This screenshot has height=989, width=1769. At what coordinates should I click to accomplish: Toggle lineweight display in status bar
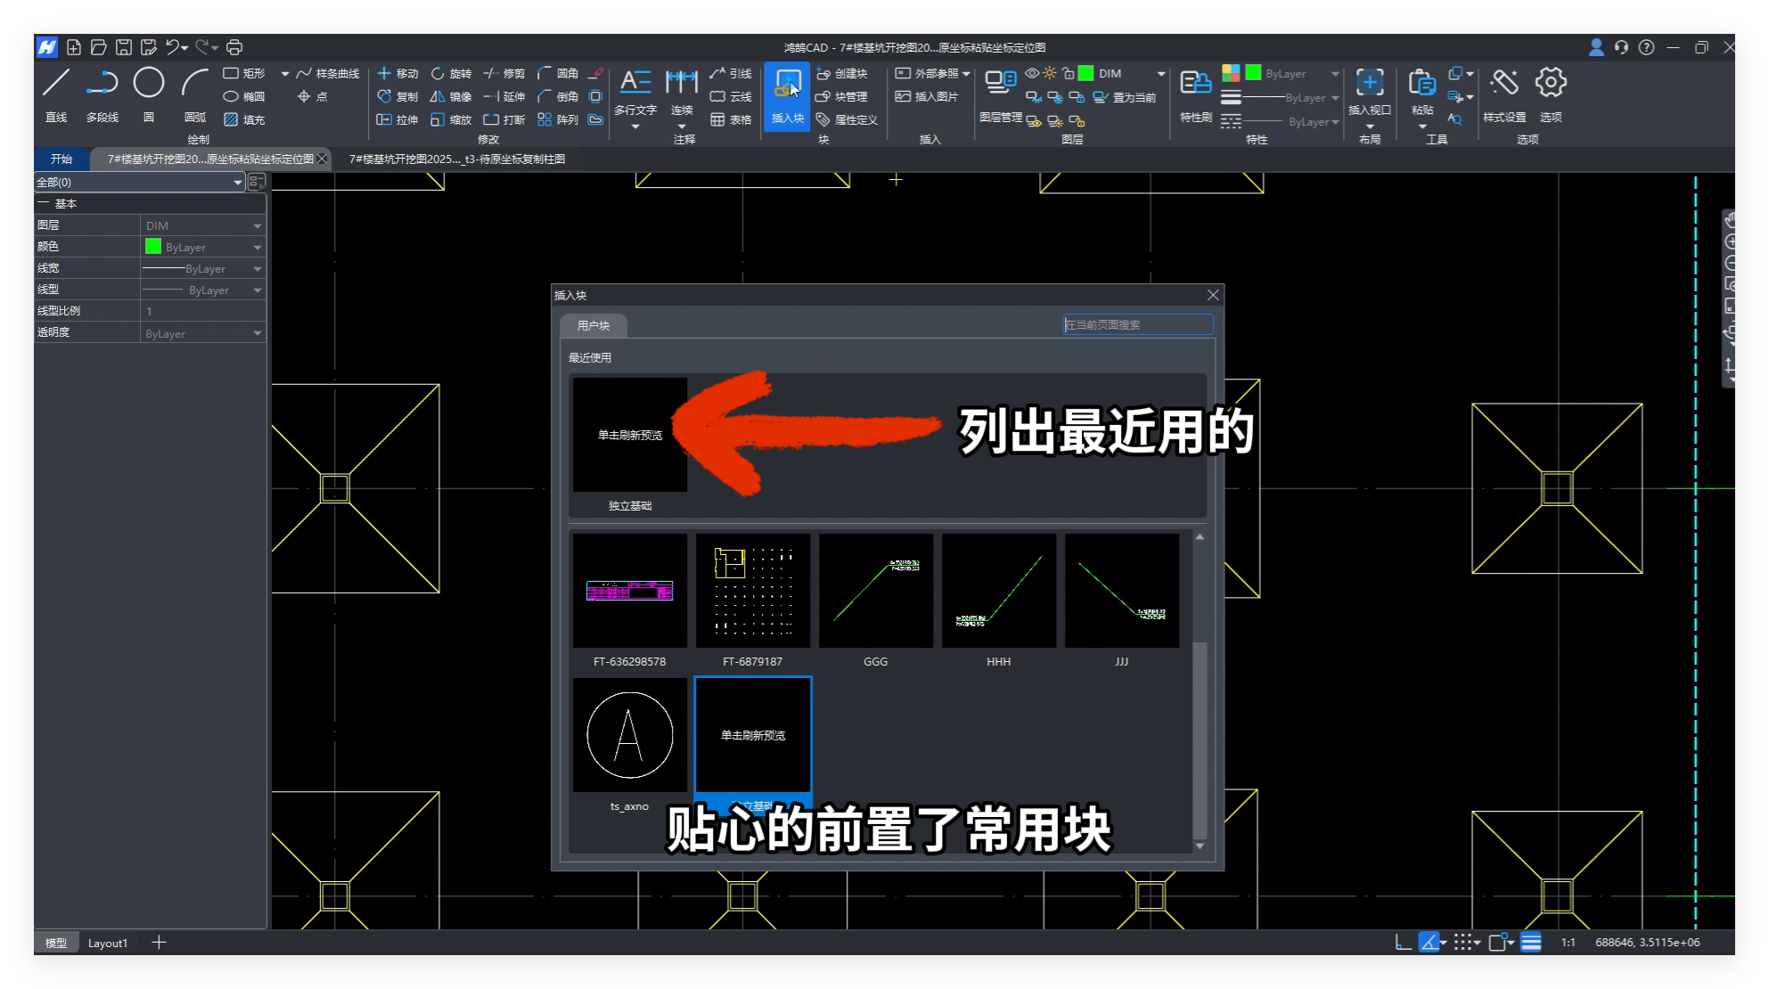[x=1531, y=942]
